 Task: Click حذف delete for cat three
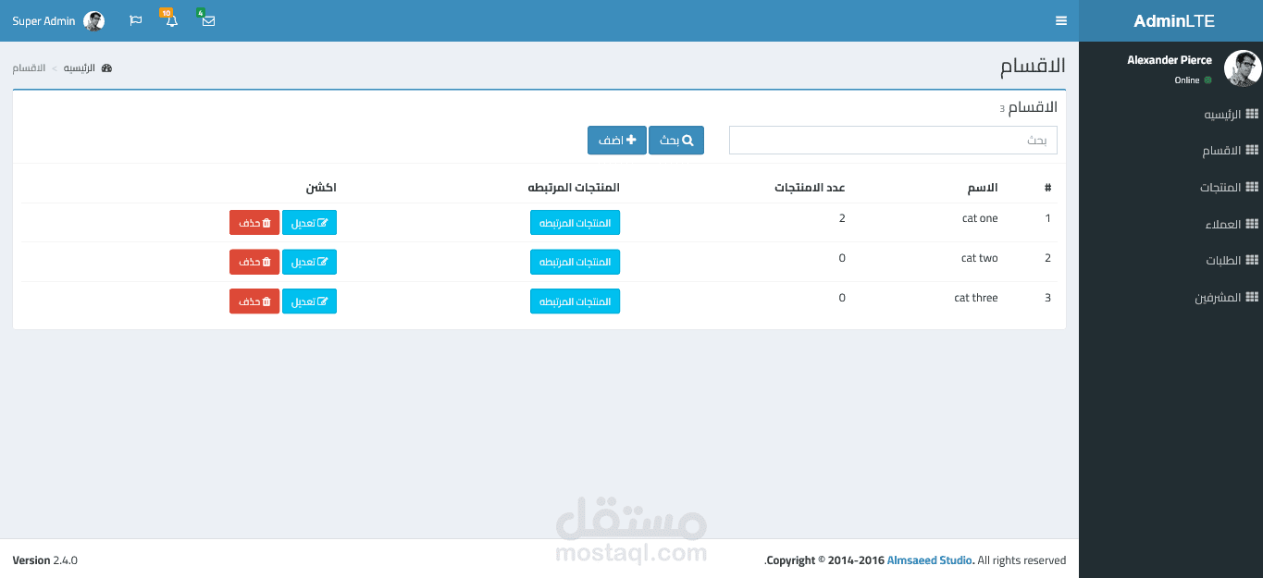coord(254,301)
